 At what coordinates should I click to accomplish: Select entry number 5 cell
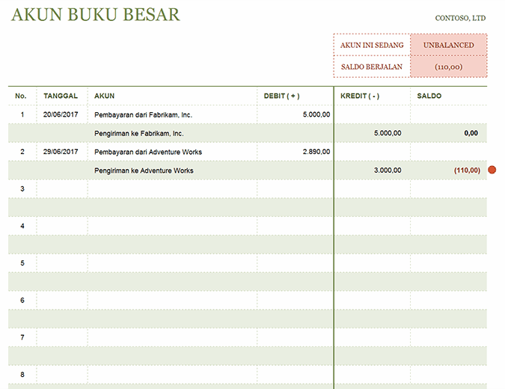click(22, 263)
